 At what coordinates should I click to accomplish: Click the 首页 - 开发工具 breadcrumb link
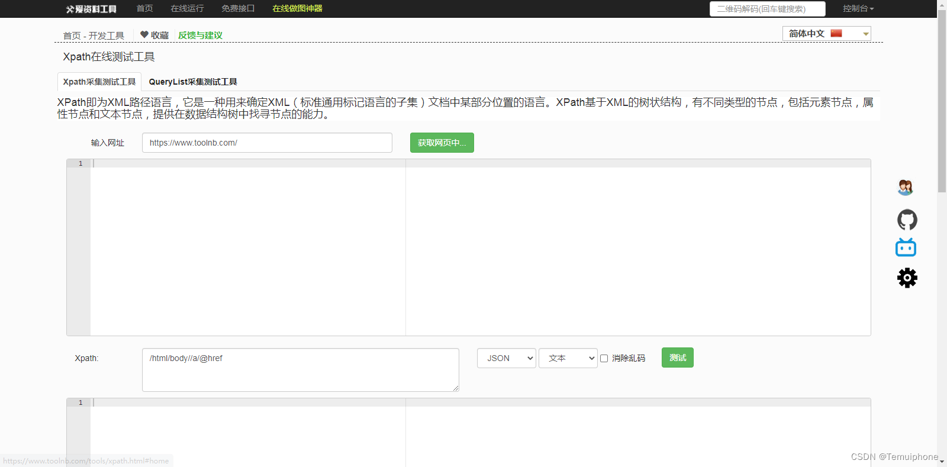click(94, 36)
